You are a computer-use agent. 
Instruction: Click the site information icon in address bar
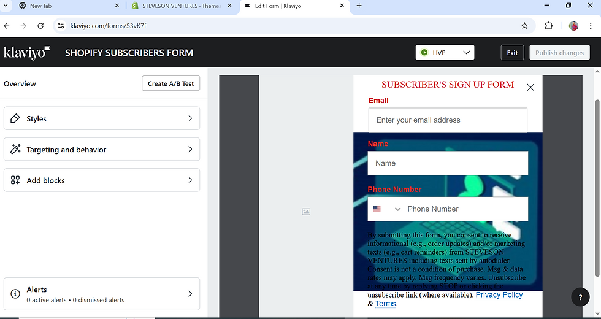(61, 26)
